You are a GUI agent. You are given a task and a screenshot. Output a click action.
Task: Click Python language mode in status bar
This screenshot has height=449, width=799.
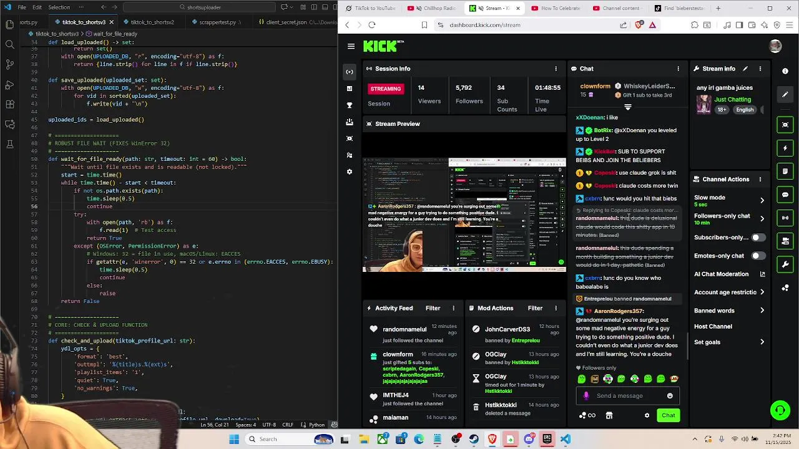coord(317,425)
